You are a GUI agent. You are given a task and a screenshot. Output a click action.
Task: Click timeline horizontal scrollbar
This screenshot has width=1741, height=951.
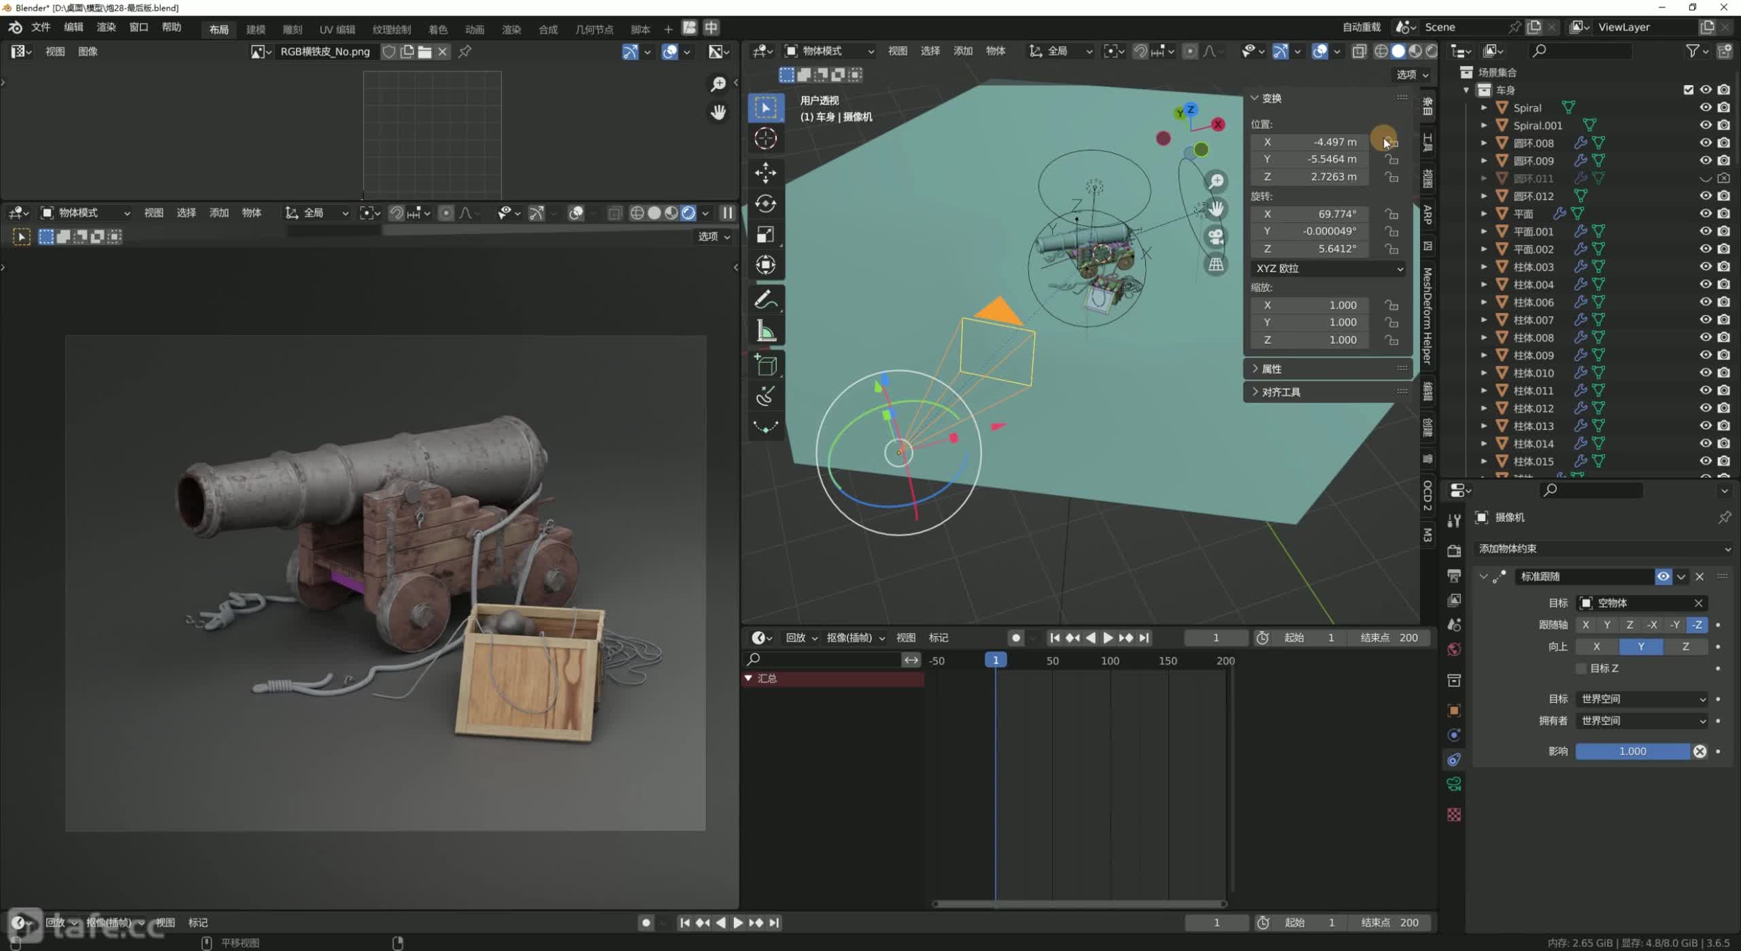1079,904
